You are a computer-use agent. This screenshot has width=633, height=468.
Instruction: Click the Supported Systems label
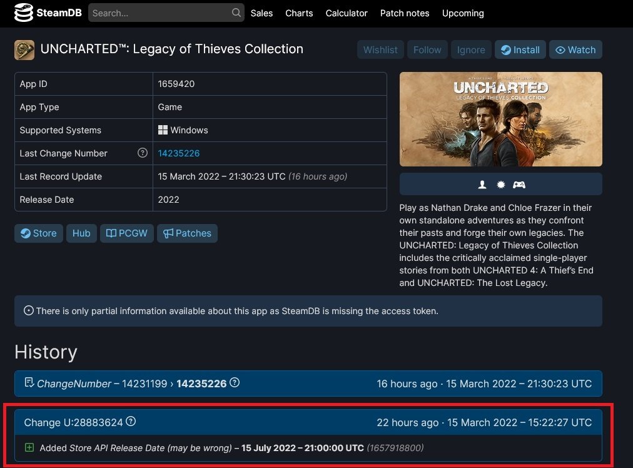click(x=61, y=130)
